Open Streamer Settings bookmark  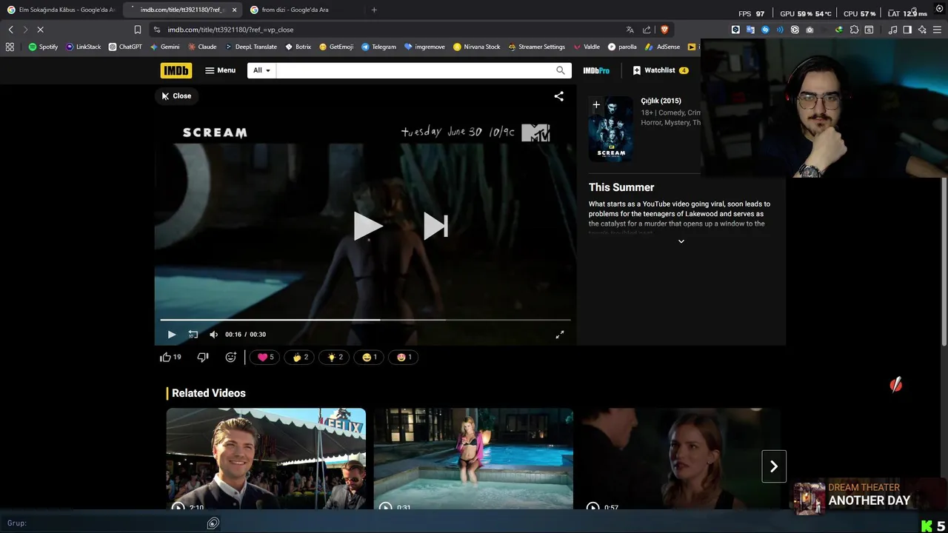[536, 47]
